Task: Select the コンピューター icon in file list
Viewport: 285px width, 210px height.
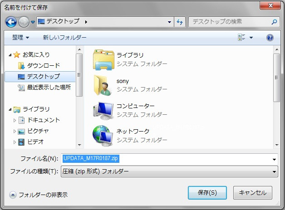Action: pyautogui.click(x=103, y=110)
